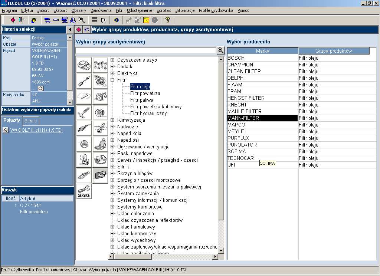Expand the Elektryka tree node

click(112, 73)
